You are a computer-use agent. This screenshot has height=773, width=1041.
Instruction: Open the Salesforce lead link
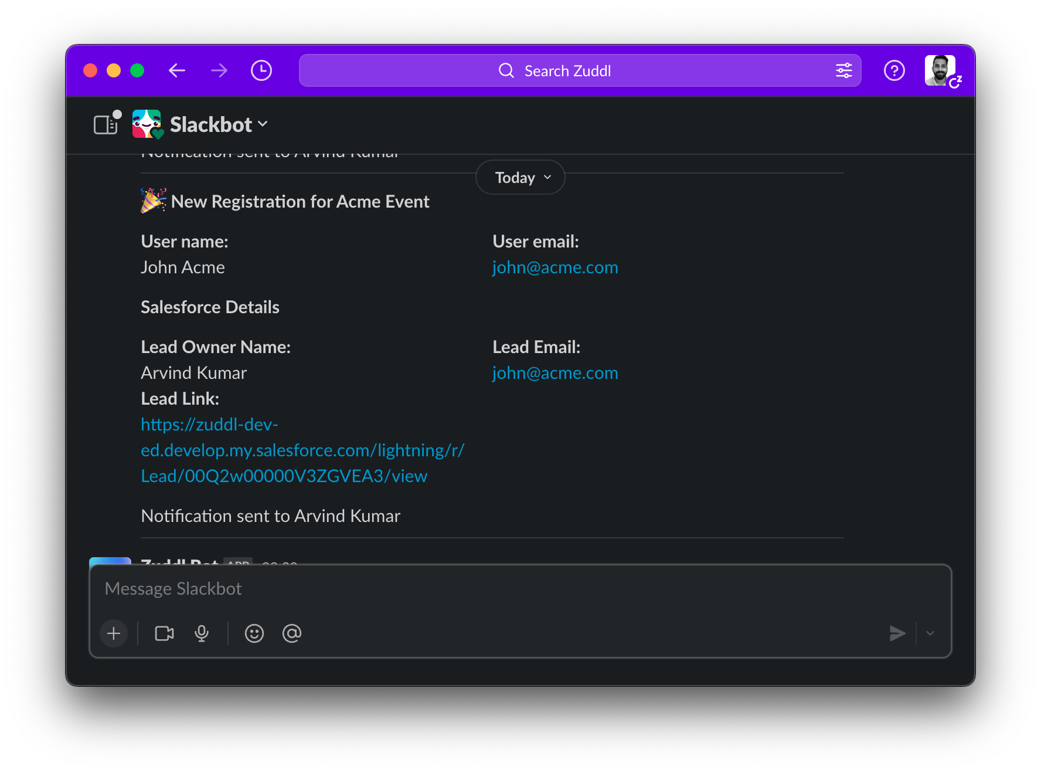point(302,450)
